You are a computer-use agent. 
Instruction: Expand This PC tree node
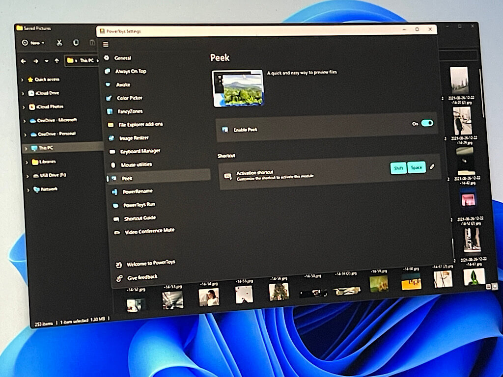(27, 148)
